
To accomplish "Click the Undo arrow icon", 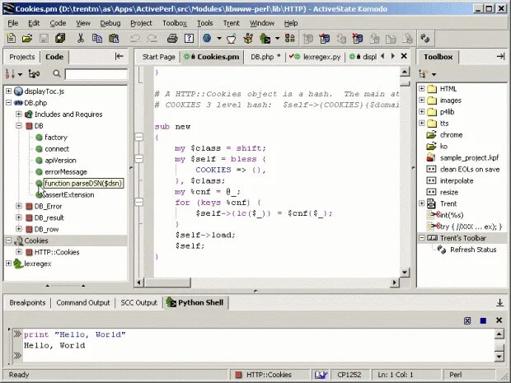I will 135,39.
